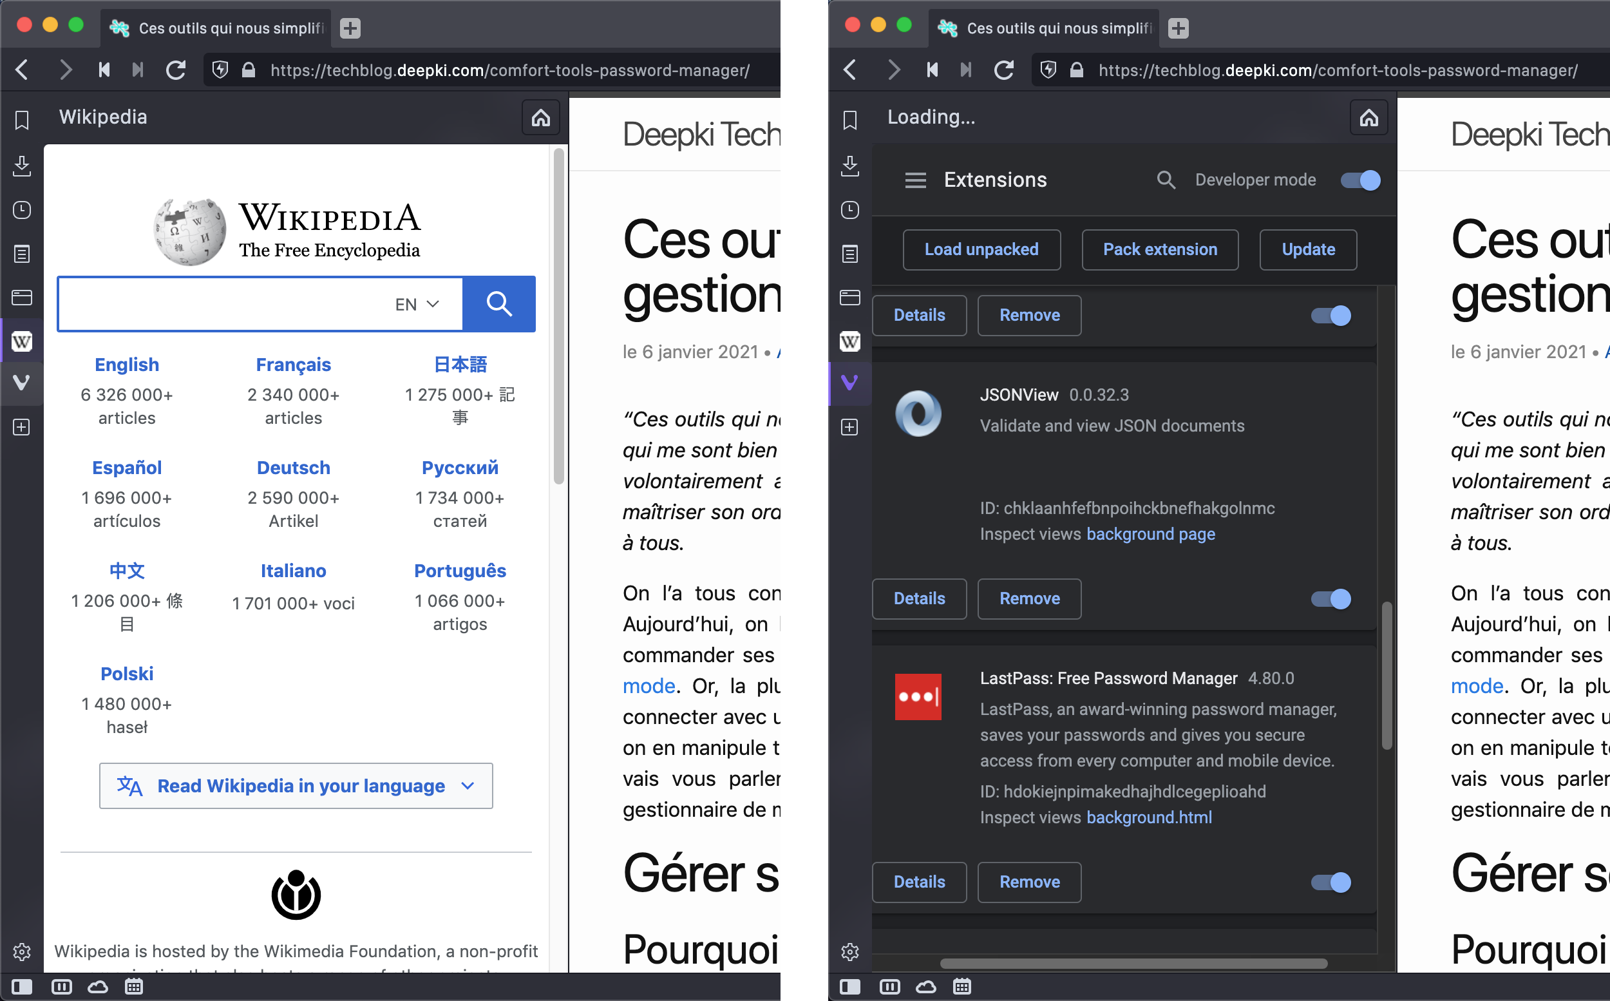Open the EN language dropdown in Wikipedia search

point(417,304)
